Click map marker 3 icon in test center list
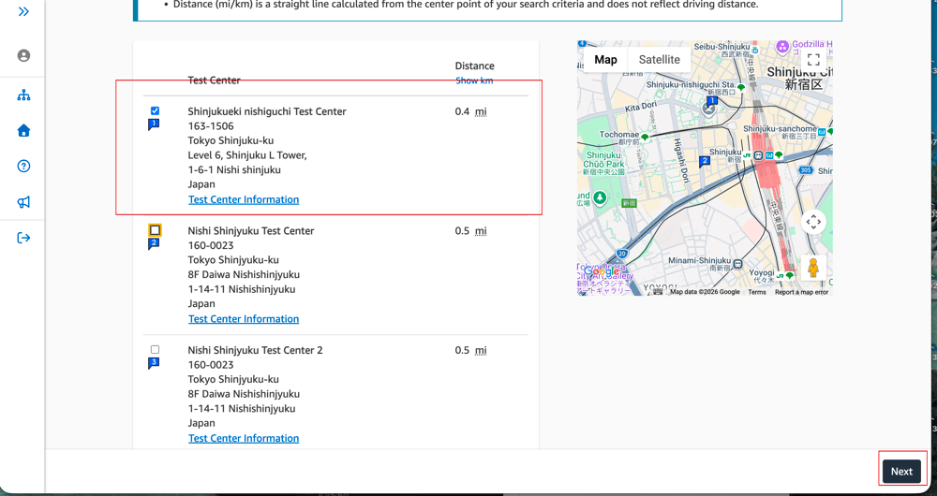 tap(154, 363)
